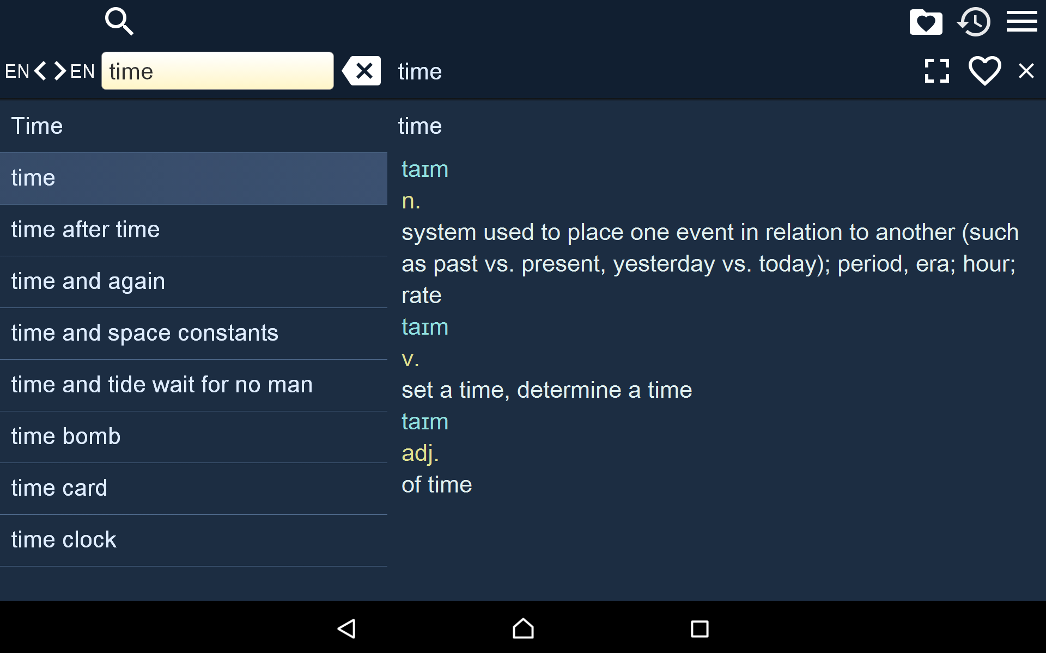Image resolution: width=1046 pixels, height=653 pixels.
Task: Open the source language EN selector
Action: tap(17, 71)
